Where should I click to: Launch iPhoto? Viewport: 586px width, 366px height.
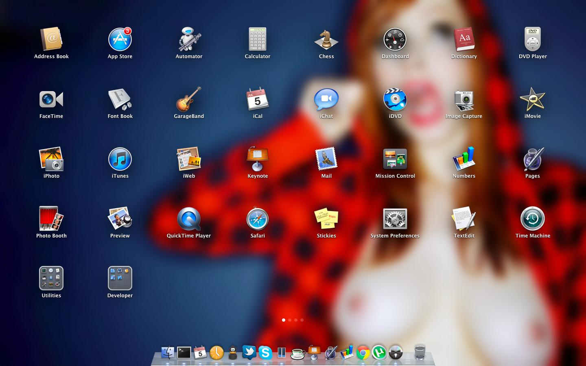(x=51, y=159)
